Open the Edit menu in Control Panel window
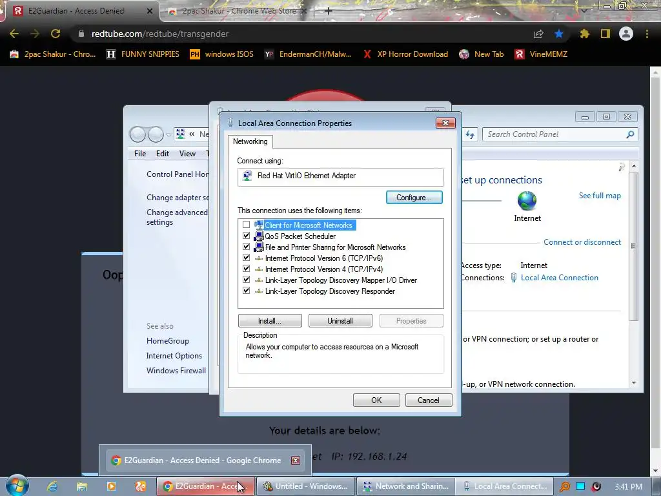 tap(162, 154)
